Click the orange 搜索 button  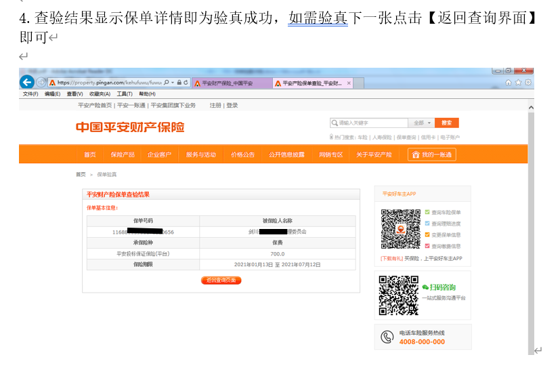[x=446, y=123]
